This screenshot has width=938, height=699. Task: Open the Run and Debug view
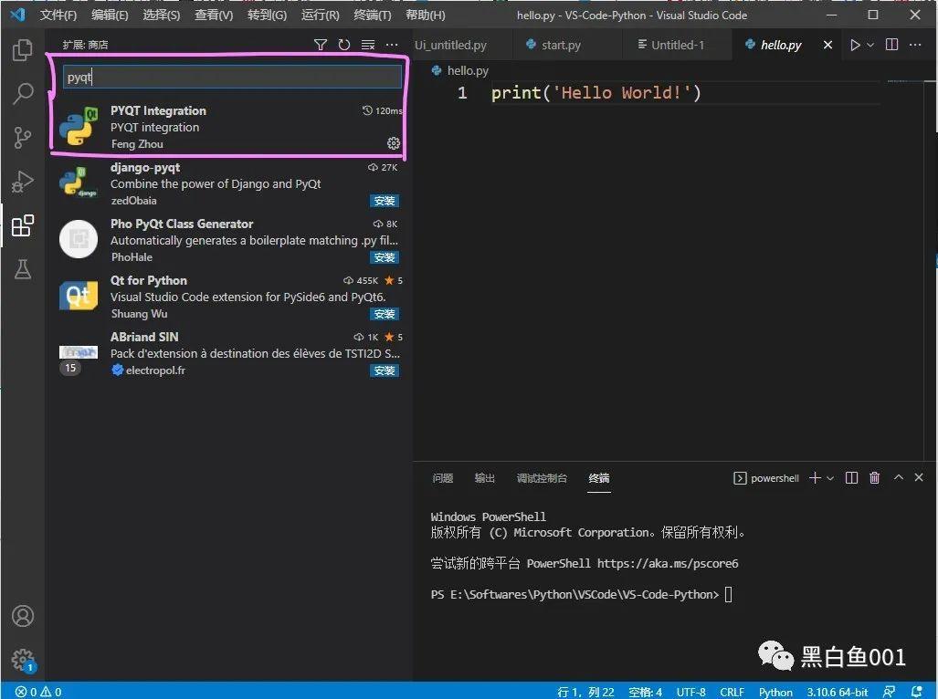coord(22,182)
